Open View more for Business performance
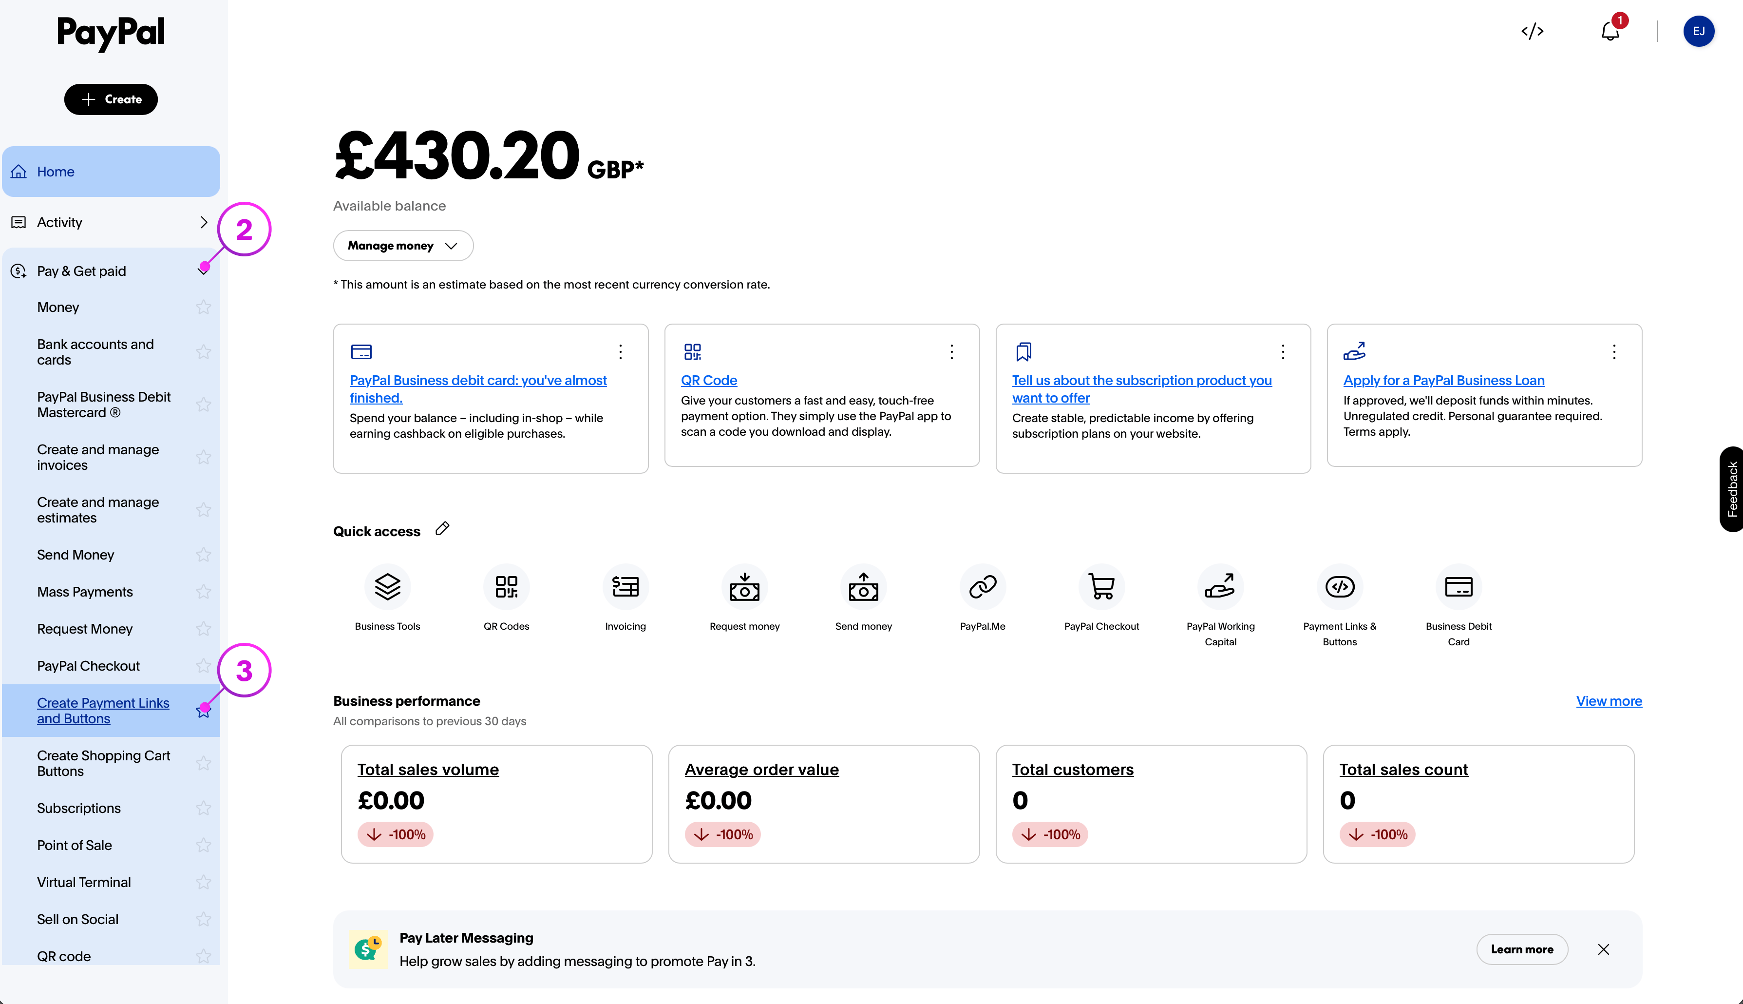 point(1609,701)
